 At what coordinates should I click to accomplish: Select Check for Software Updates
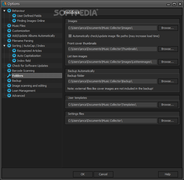pos(30,66)
